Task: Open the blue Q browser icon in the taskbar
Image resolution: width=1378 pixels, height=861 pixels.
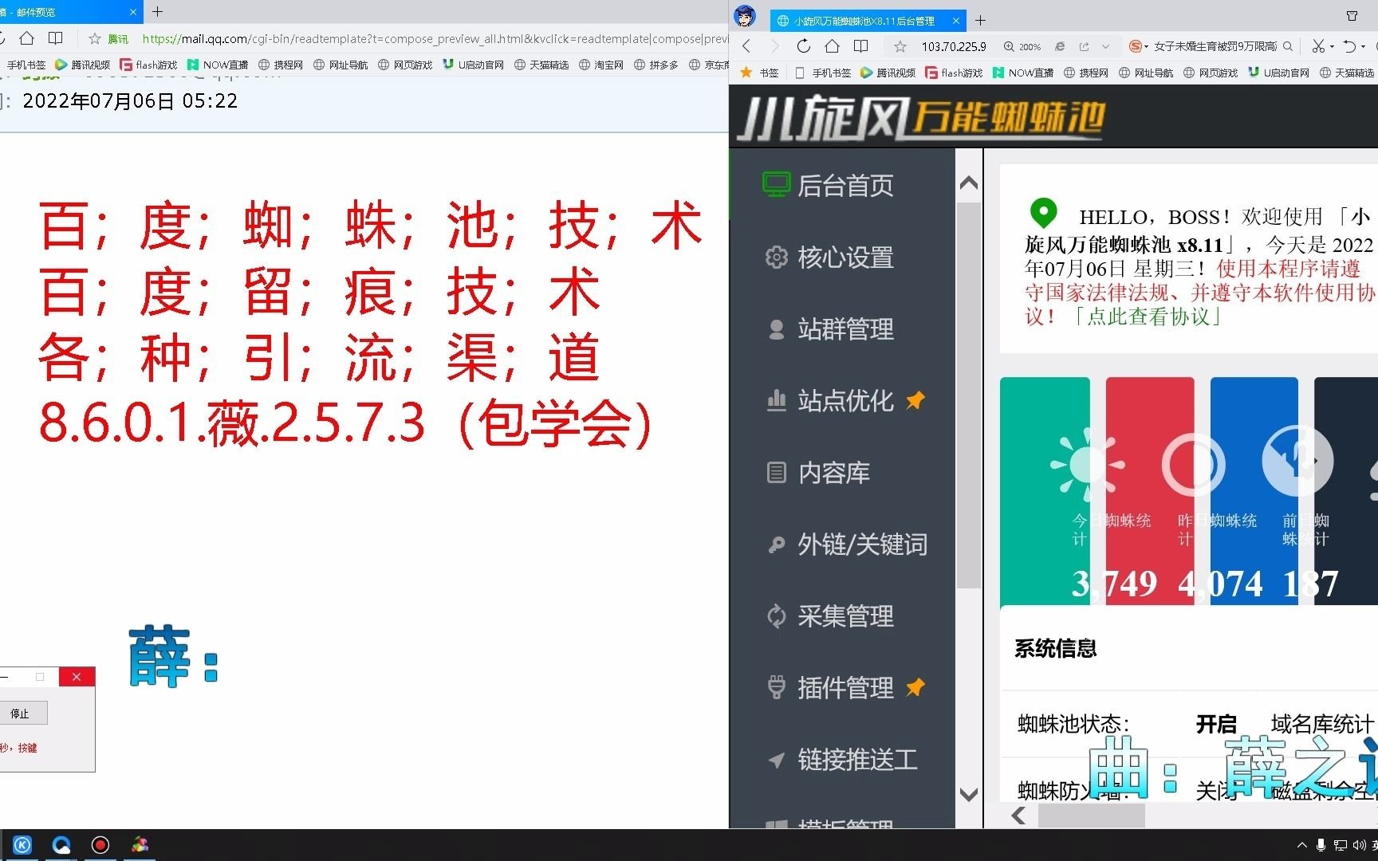Action: tap(61, 845)
